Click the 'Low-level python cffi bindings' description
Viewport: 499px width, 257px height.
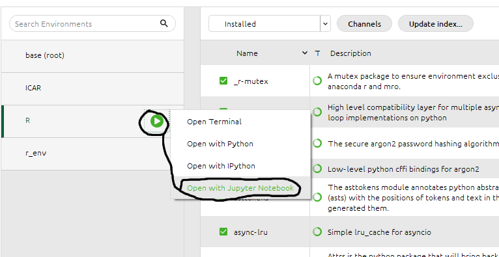pyautogui.click(x=403, y=169)
